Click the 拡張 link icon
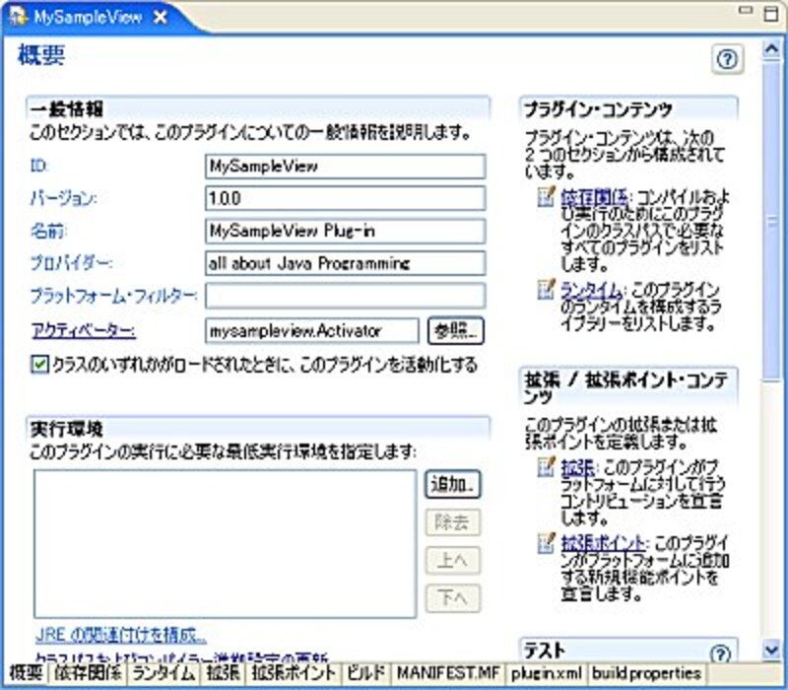The width and height of the screenshot is (788, 690). click(546, 464)
